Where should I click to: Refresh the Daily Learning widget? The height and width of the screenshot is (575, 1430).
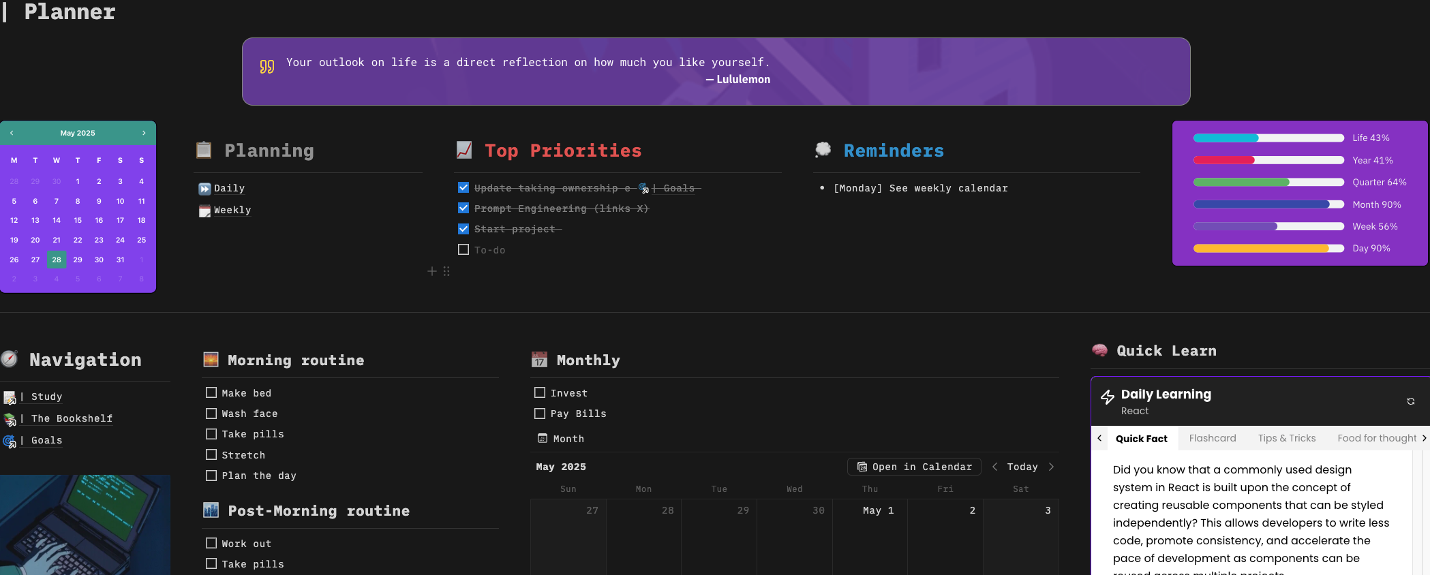coord(1411,401)
